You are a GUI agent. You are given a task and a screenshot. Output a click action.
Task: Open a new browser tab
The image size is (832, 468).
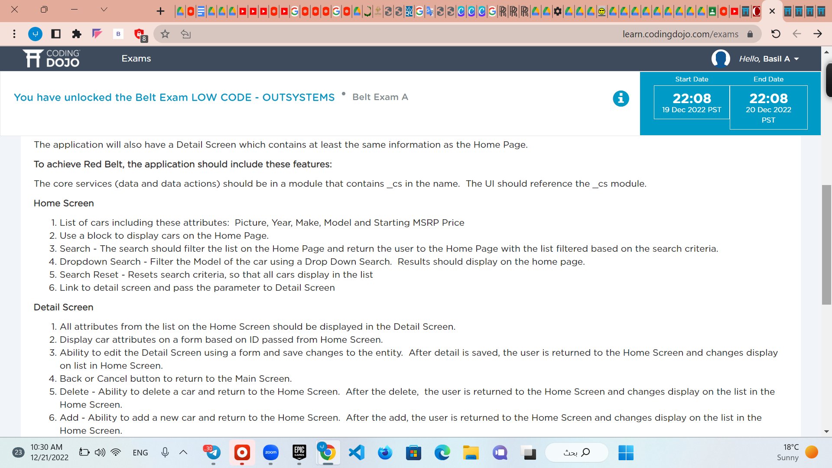160,11
